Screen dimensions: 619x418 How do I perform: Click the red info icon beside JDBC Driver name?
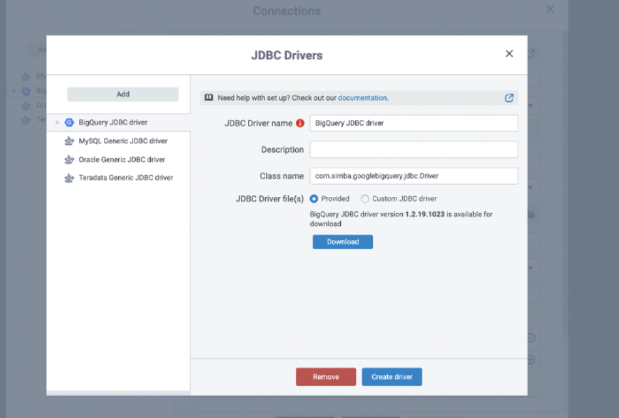coord(300,123)
